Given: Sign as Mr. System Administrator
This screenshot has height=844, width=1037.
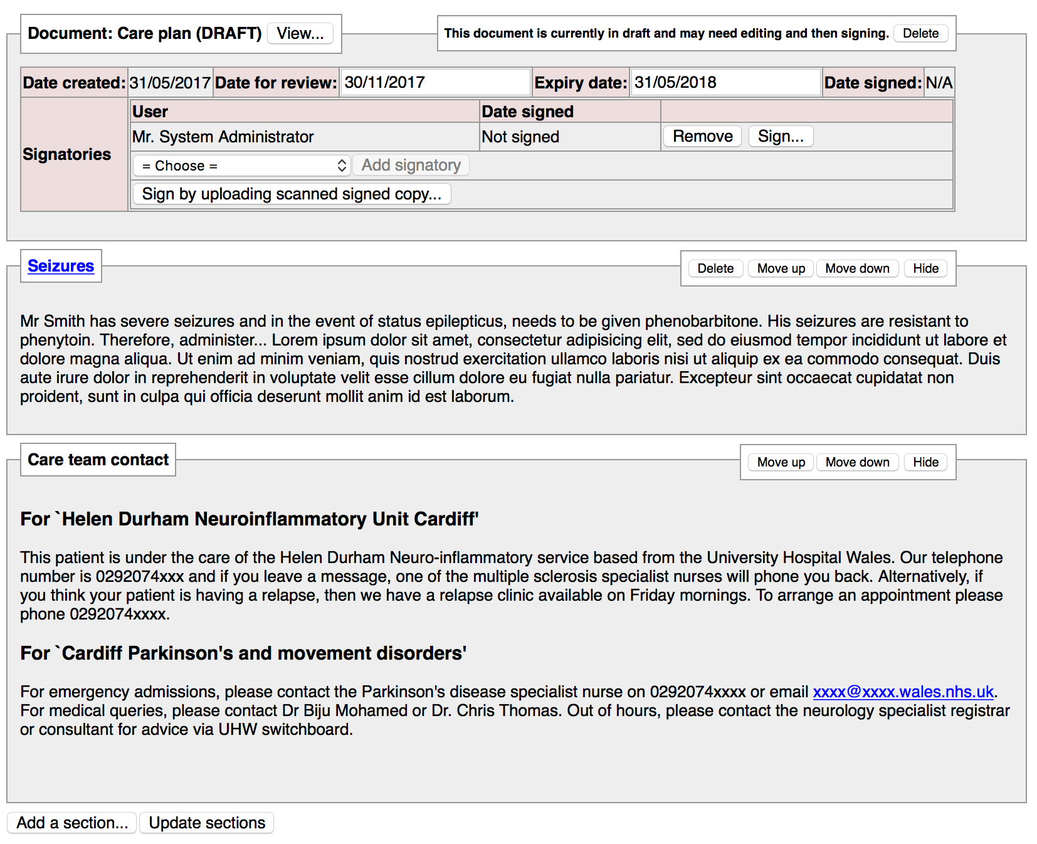Looking at the screenshot, I should pos(780,136).
